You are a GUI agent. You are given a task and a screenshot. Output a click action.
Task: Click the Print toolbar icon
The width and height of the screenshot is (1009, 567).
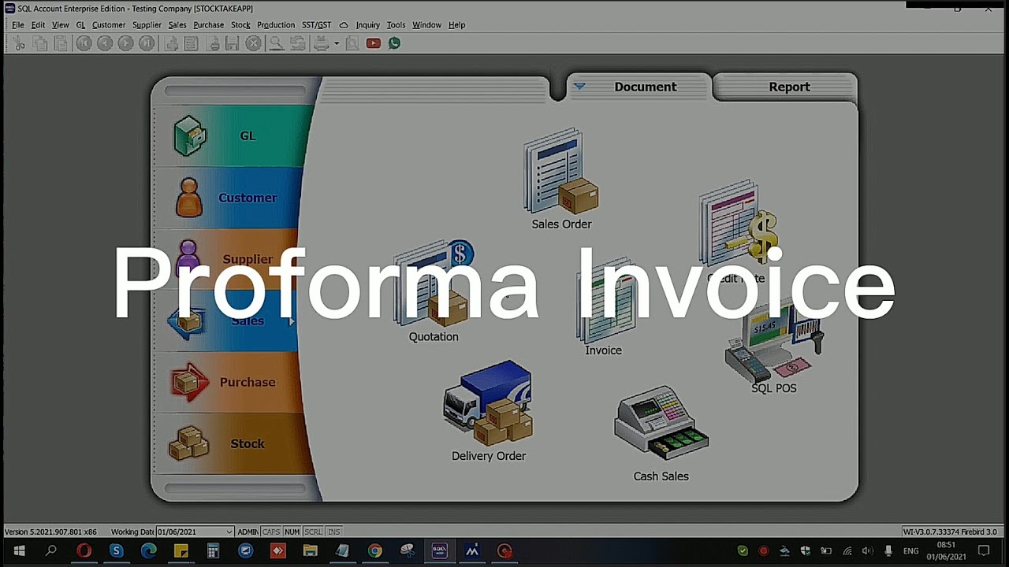click(321, 43)
